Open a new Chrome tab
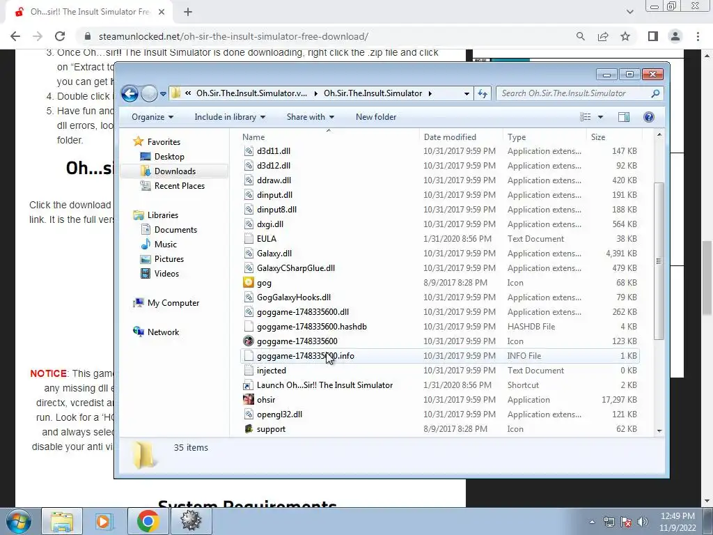Screen dimensions: 713x535 pos(188,13)
